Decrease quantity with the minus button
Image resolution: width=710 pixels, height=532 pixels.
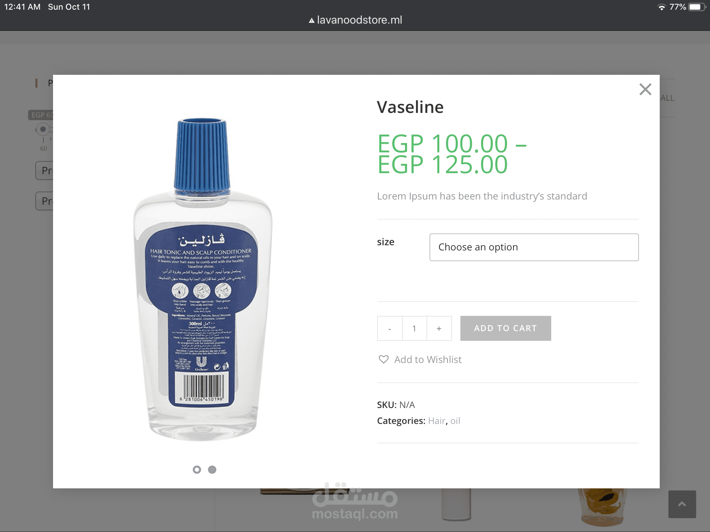[x=390, y=328]
